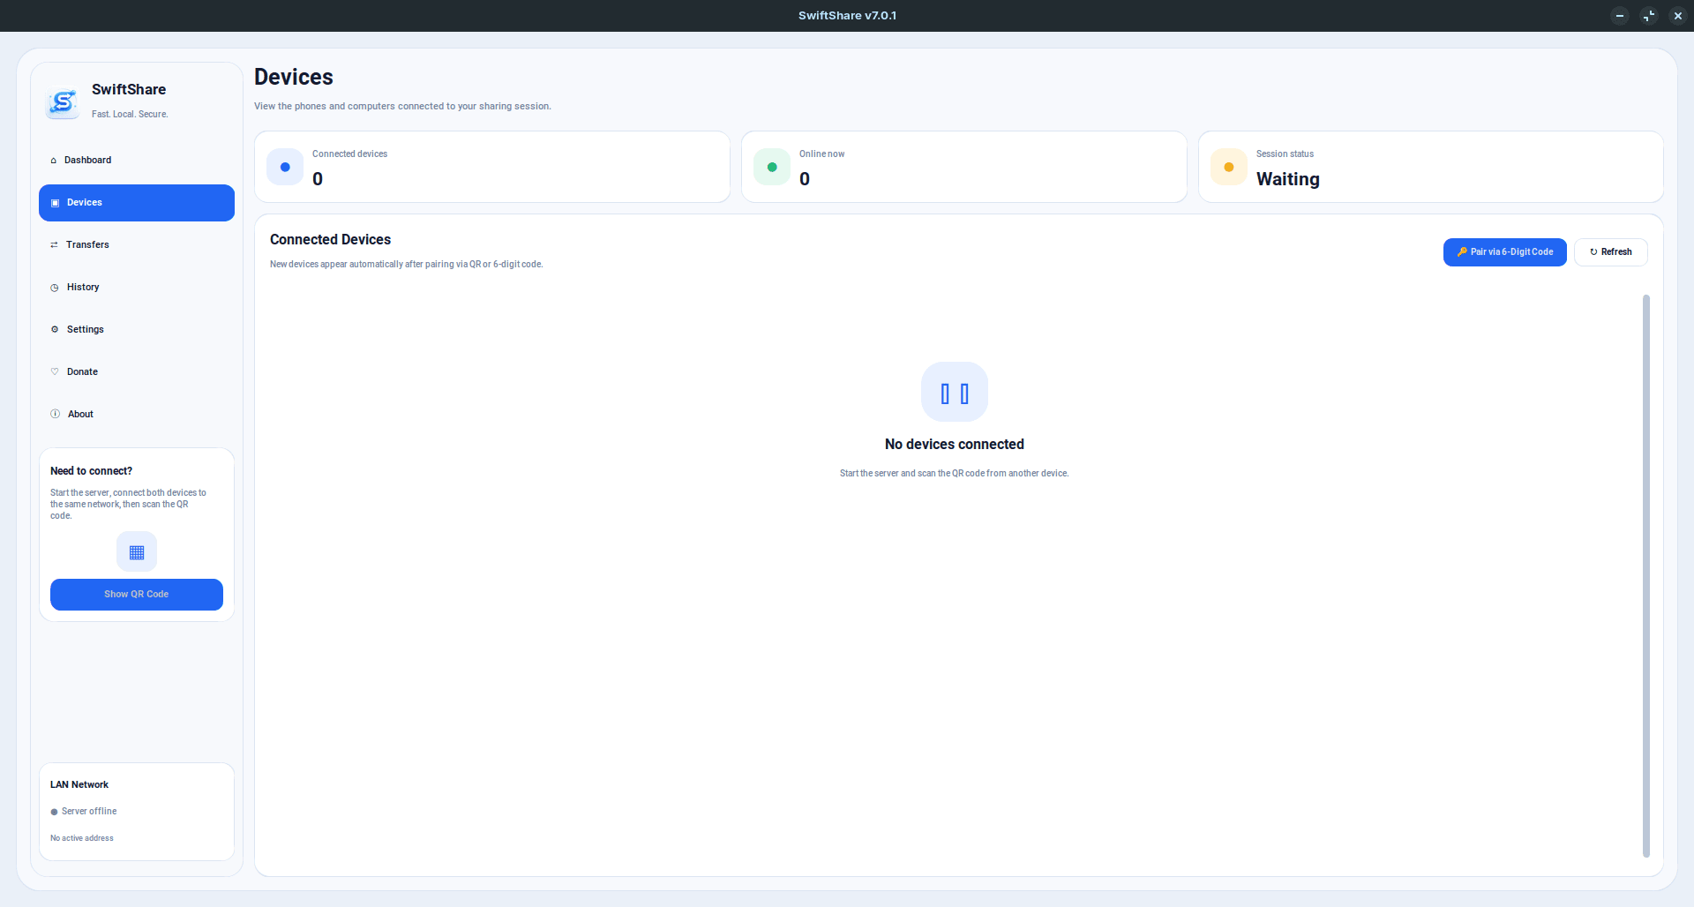1694x907 pixels.
Task: Click the "Server offline" status text
Action: click(x=89, y=812)
